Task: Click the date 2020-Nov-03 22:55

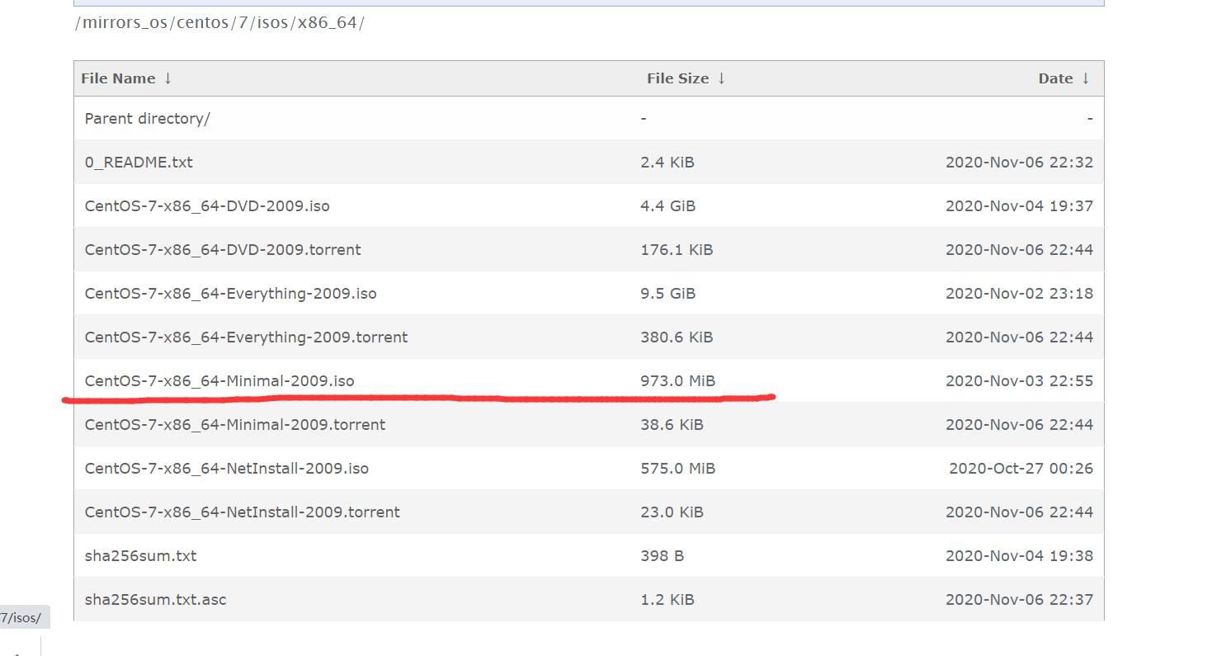Action: [x=1020, y=381]
